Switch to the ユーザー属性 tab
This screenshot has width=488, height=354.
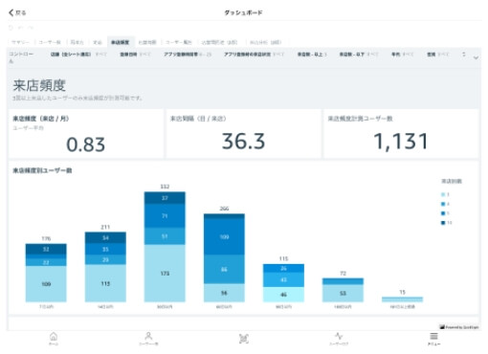click(x=178, y=42)
